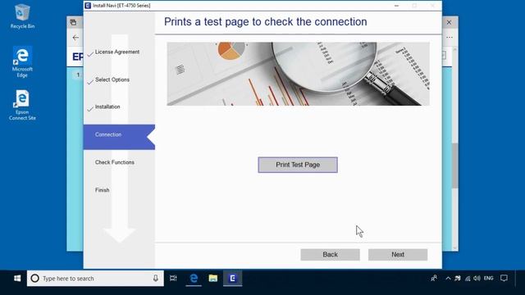This screenshot has height=295, width=525.
Task: Click the Cortana search box
Action: 95,279
